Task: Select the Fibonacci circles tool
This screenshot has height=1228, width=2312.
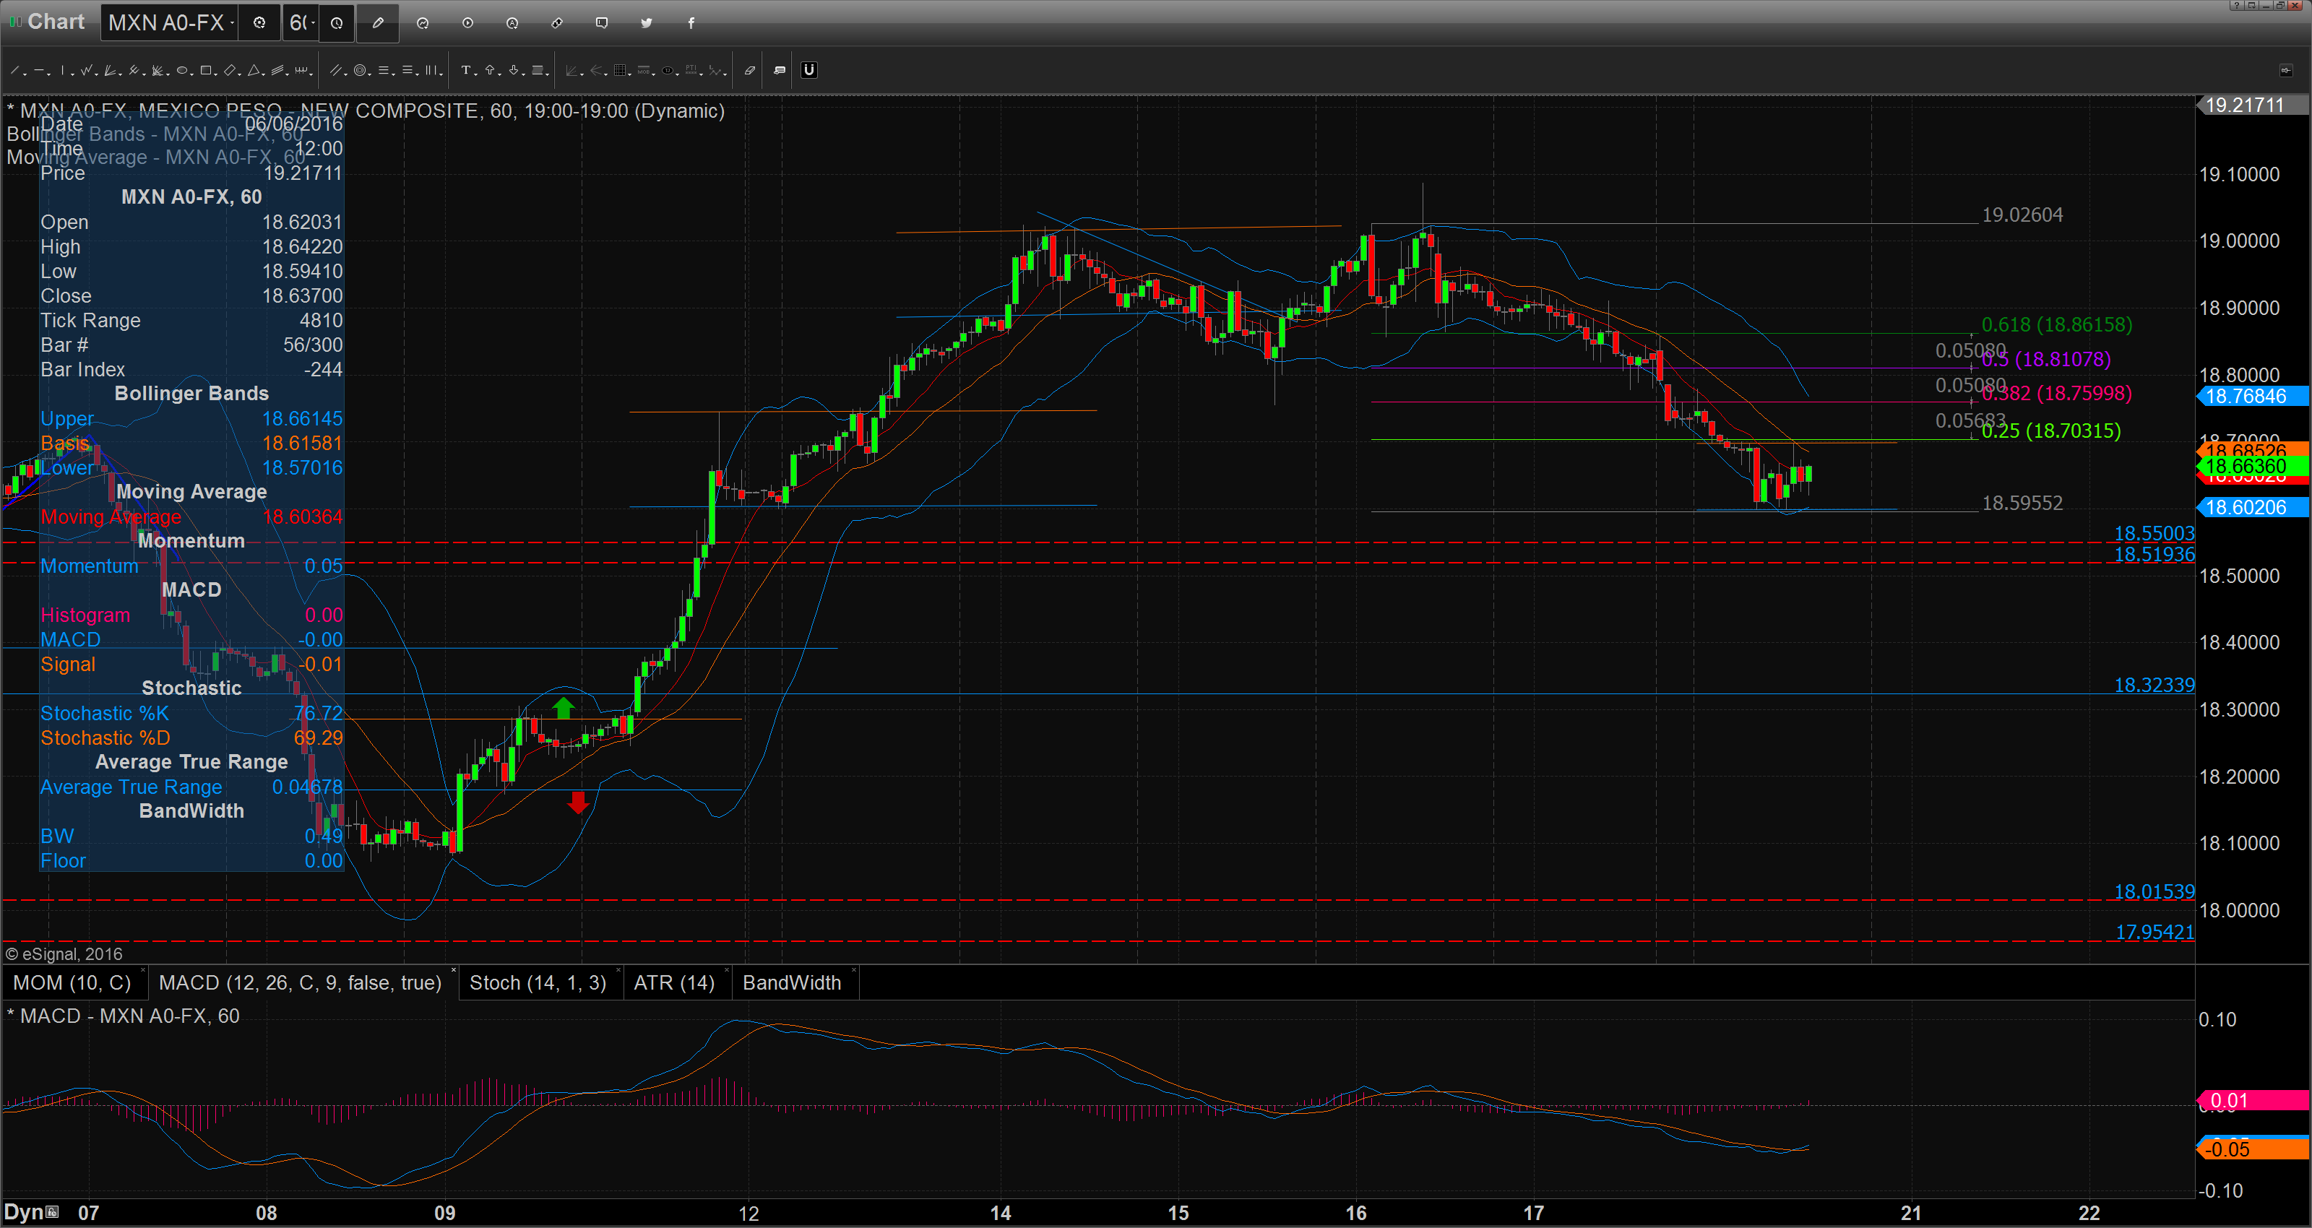Action: [360, 70]
